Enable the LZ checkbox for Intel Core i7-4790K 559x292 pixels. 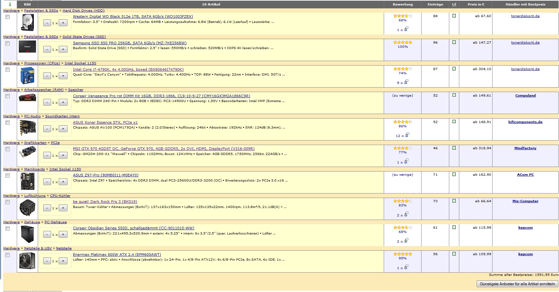[x=454, y=69]
